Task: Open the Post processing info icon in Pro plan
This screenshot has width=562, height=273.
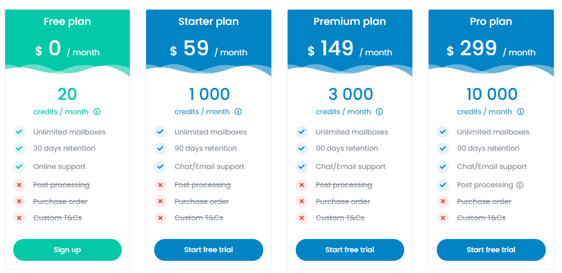Action: click(520, 185)
